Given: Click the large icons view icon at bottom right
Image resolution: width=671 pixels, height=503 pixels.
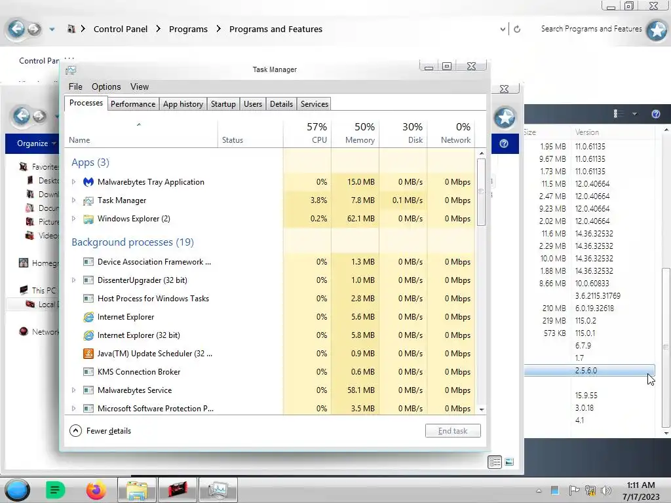Looking at the screenshot, I should (x=509, y=462).
